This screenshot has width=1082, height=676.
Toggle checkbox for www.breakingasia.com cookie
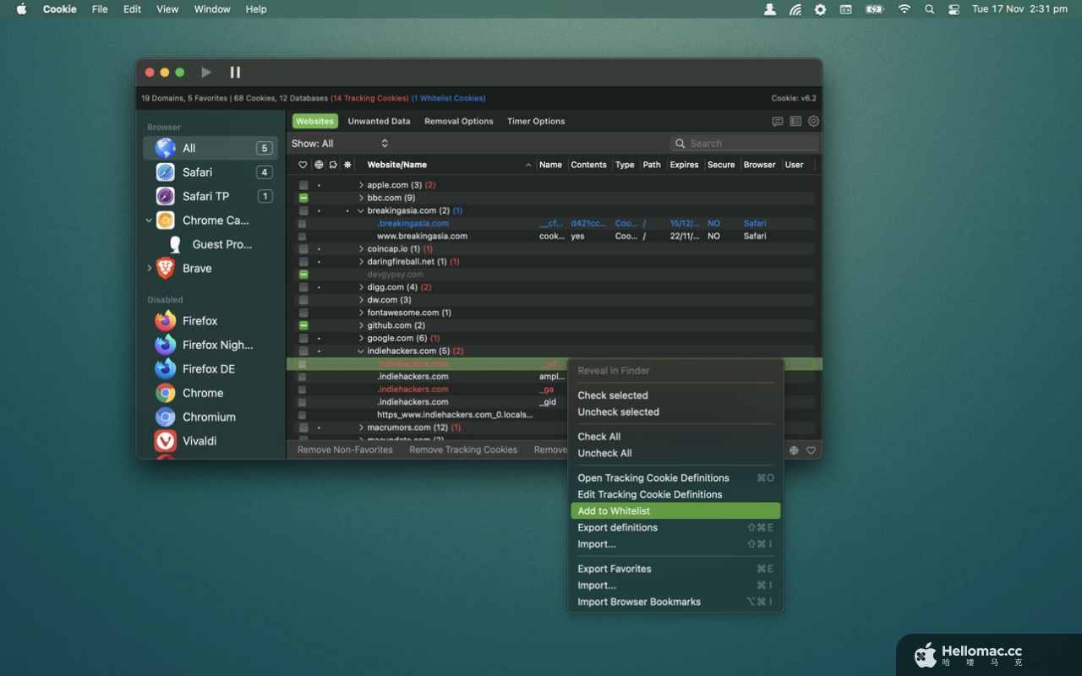pyautogui.click(x=302, y=237)
